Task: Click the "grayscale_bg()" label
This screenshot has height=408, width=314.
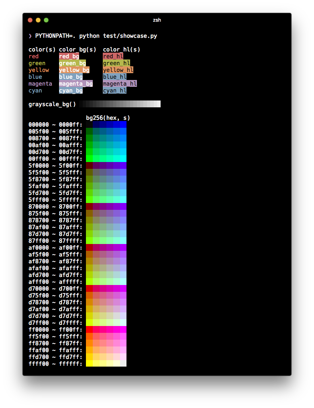Action: [52, 105]
